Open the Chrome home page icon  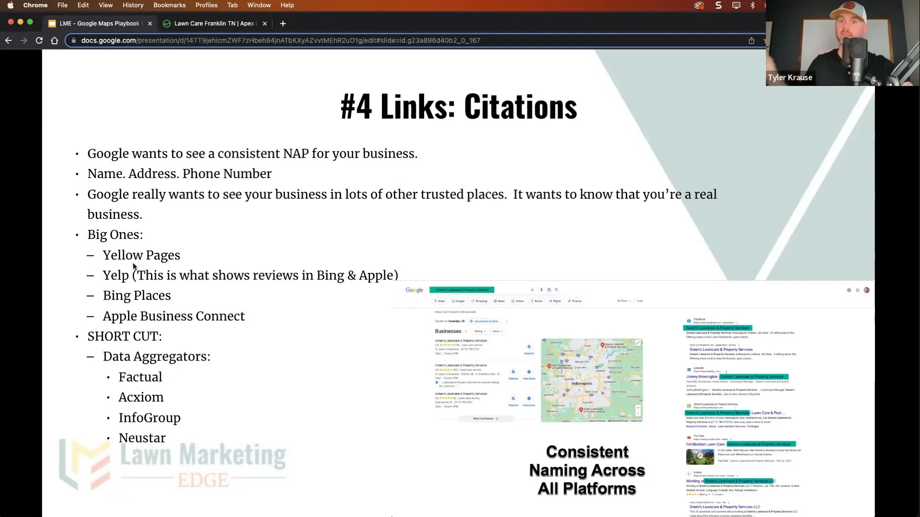point(55,41)
